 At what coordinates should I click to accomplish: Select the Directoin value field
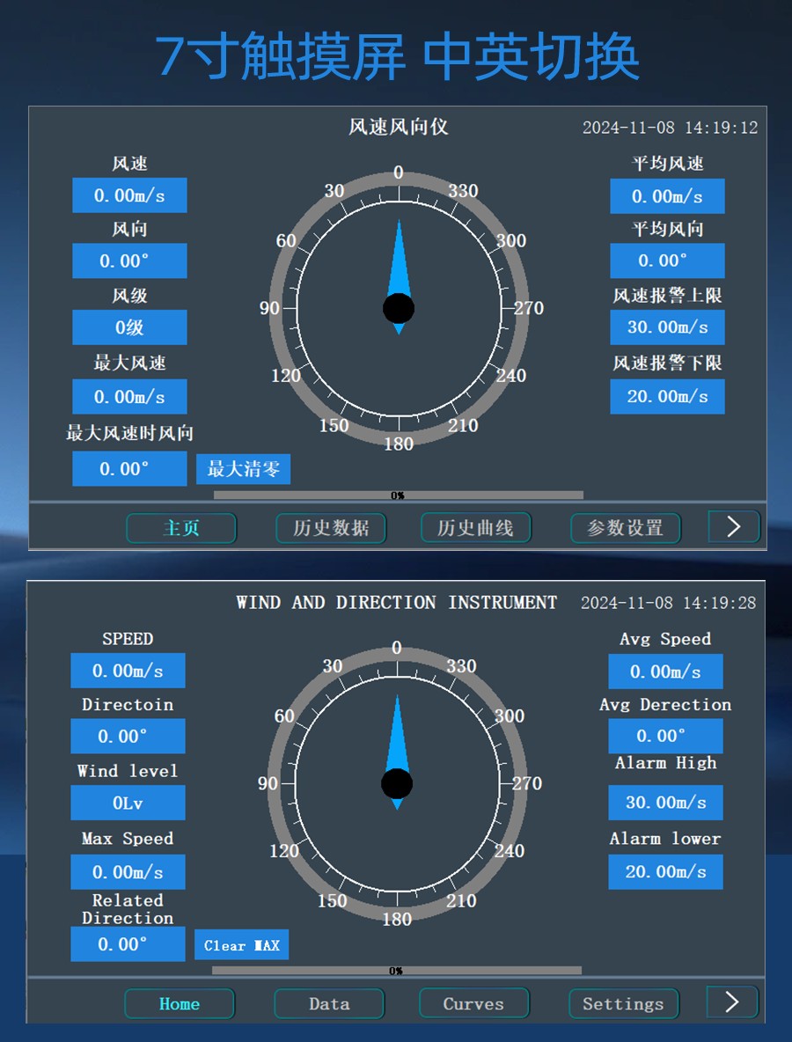tap(128, 737)
